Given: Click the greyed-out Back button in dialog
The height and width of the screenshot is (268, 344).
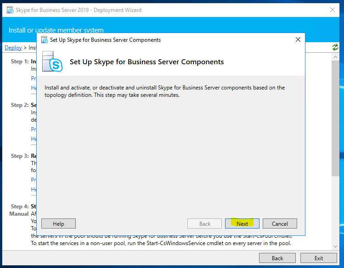Looking at the screenshot, I should (x=205, y=223).
